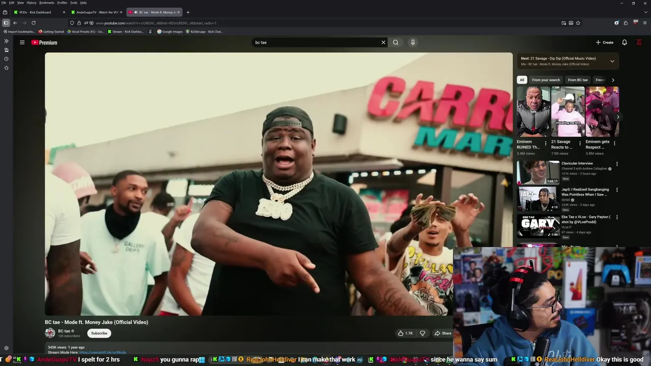Open the History menu

click(32, 3)
